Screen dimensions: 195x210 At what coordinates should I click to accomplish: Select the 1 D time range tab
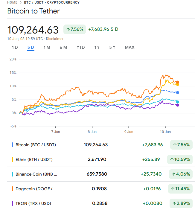15,47
